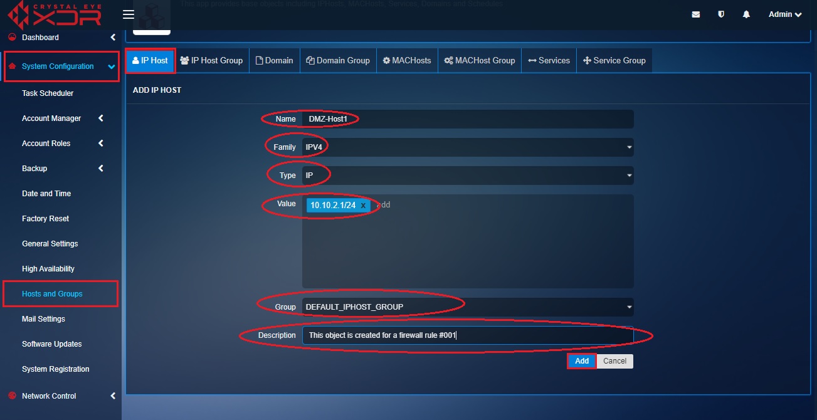
Task: Expand Account Manager submenu arrow
Action: click(101, 118)
